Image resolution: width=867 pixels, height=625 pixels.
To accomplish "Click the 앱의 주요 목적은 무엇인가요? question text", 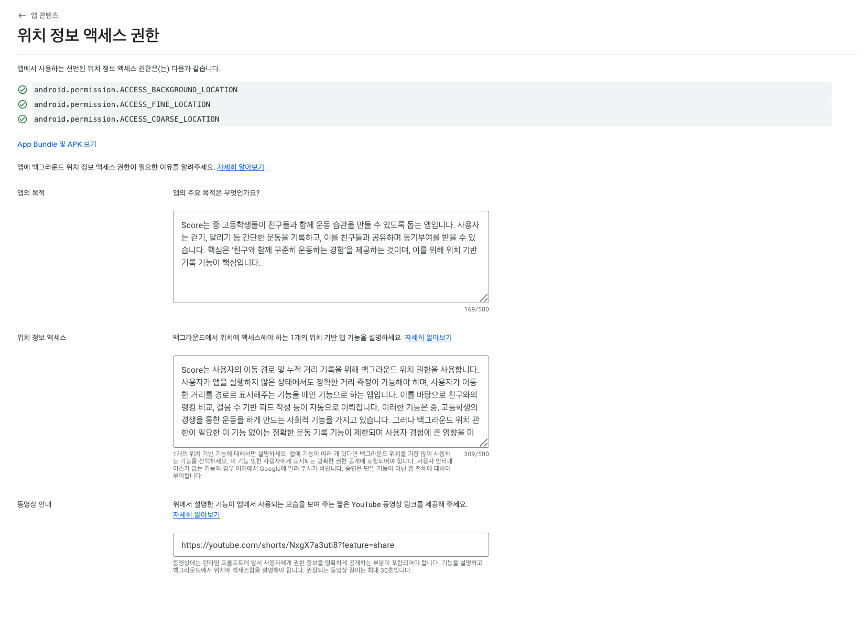I will 216,193.
